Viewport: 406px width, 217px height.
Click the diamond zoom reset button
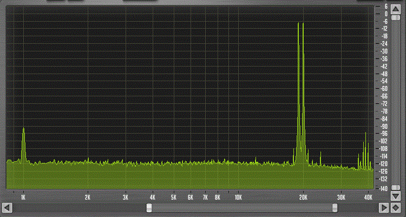[x=396, y=208]
